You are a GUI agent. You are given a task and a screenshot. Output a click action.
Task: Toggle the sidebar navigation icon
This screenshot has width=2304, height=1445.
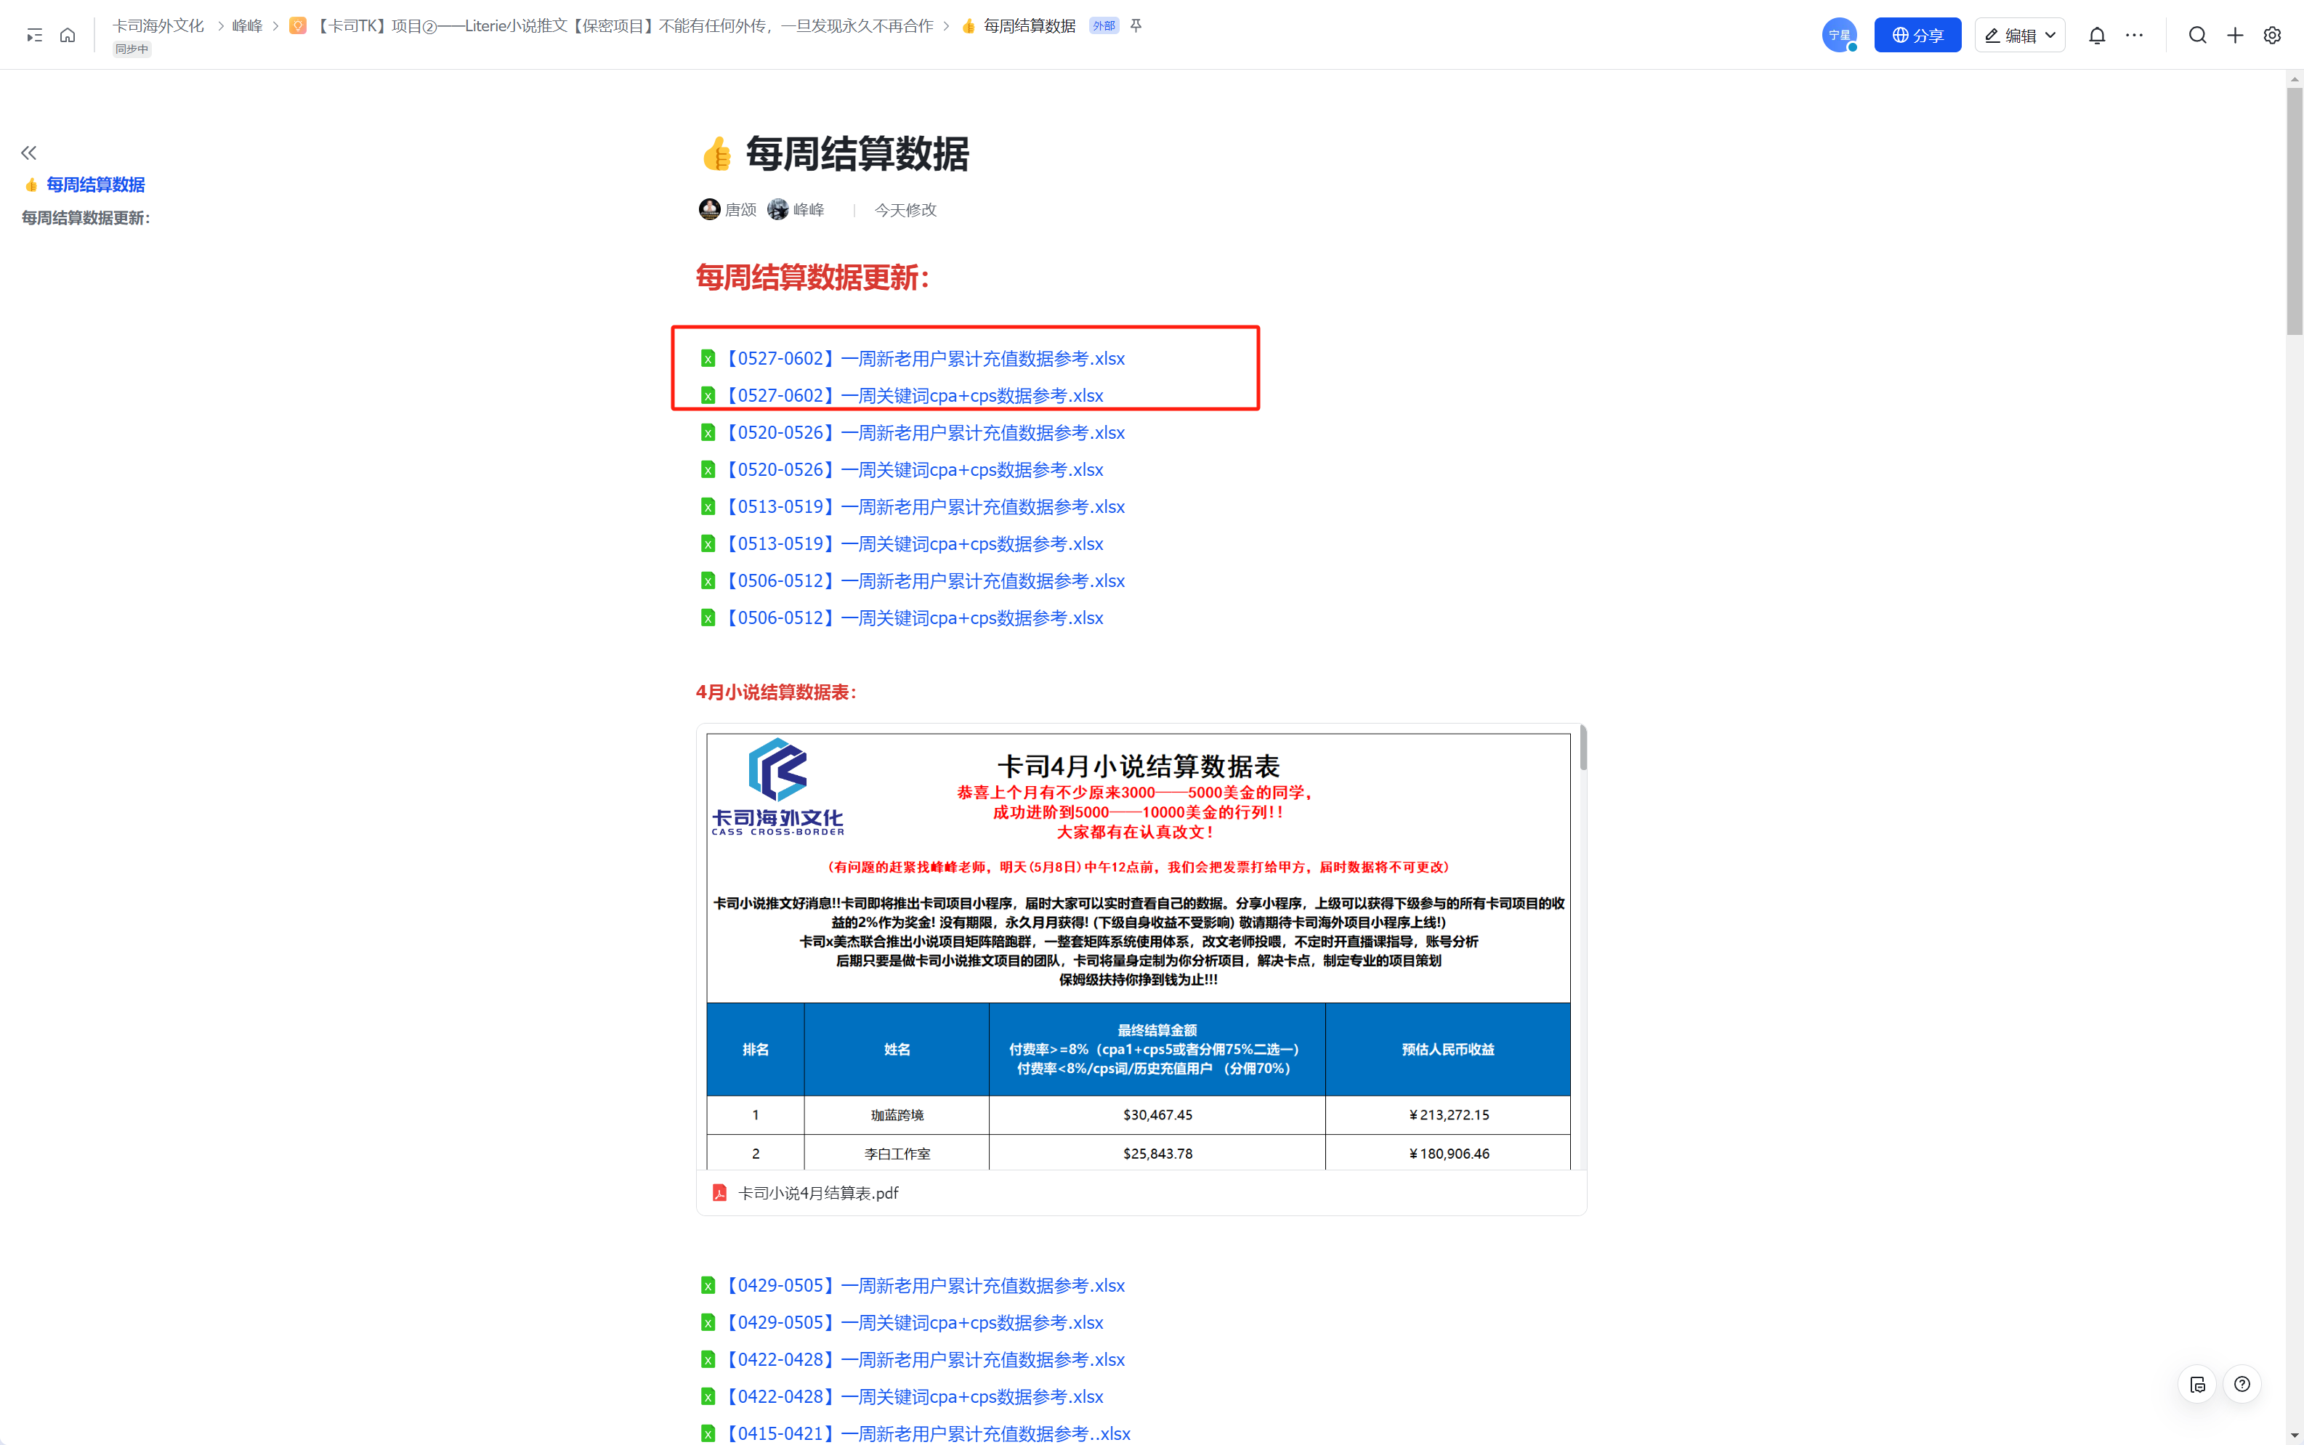pyautogui.click(x=34, y=36)
